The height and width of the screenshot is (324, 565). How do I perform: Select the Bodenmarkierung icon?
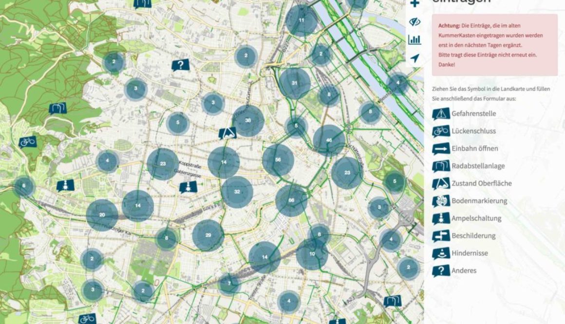tap(441, 201)
